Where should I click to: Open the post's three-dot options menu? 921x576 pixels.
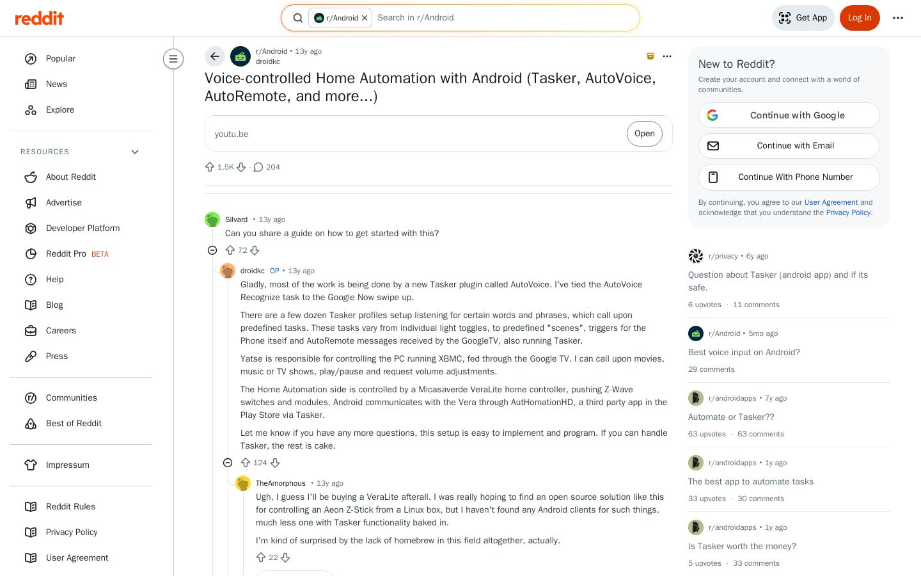click(x=667, y=56)
